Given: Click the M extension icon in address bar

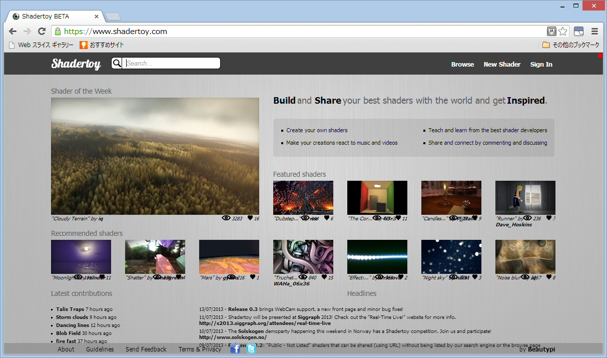Looking at the screenshot, I should pos(552,31).
